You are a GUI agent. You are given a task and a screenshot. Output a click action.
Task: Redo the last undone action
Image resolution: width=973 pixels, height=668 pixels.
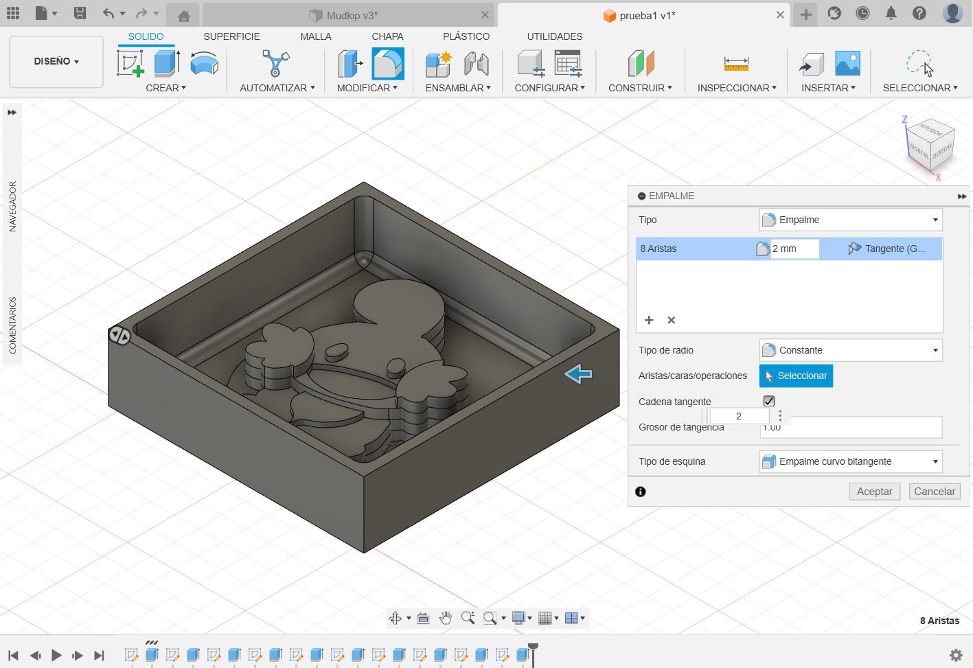pos(141,13)
